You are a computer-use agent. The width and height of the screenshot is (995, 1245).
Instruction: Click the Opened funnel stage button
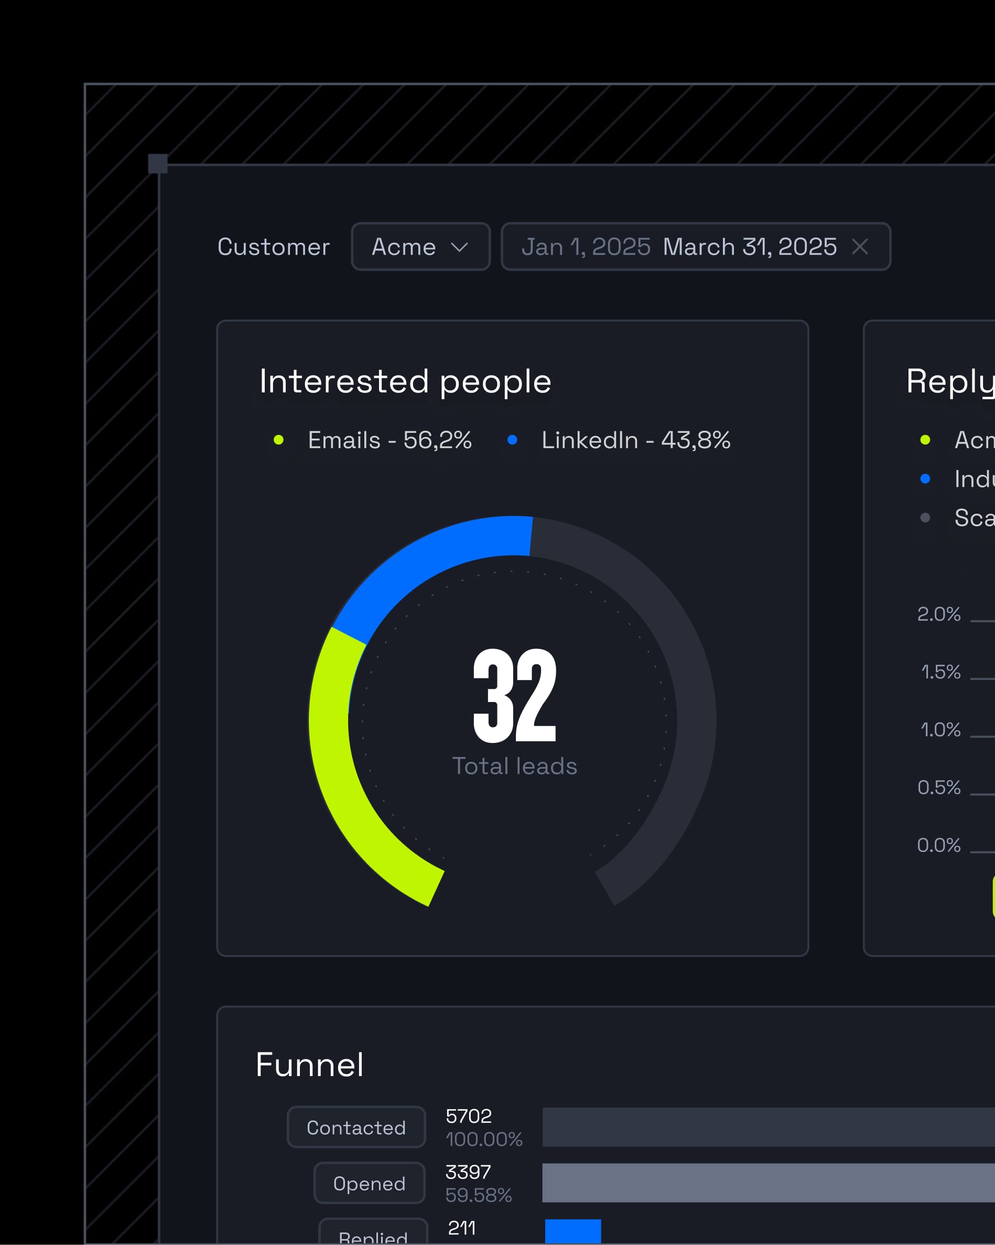[370, 1183]
